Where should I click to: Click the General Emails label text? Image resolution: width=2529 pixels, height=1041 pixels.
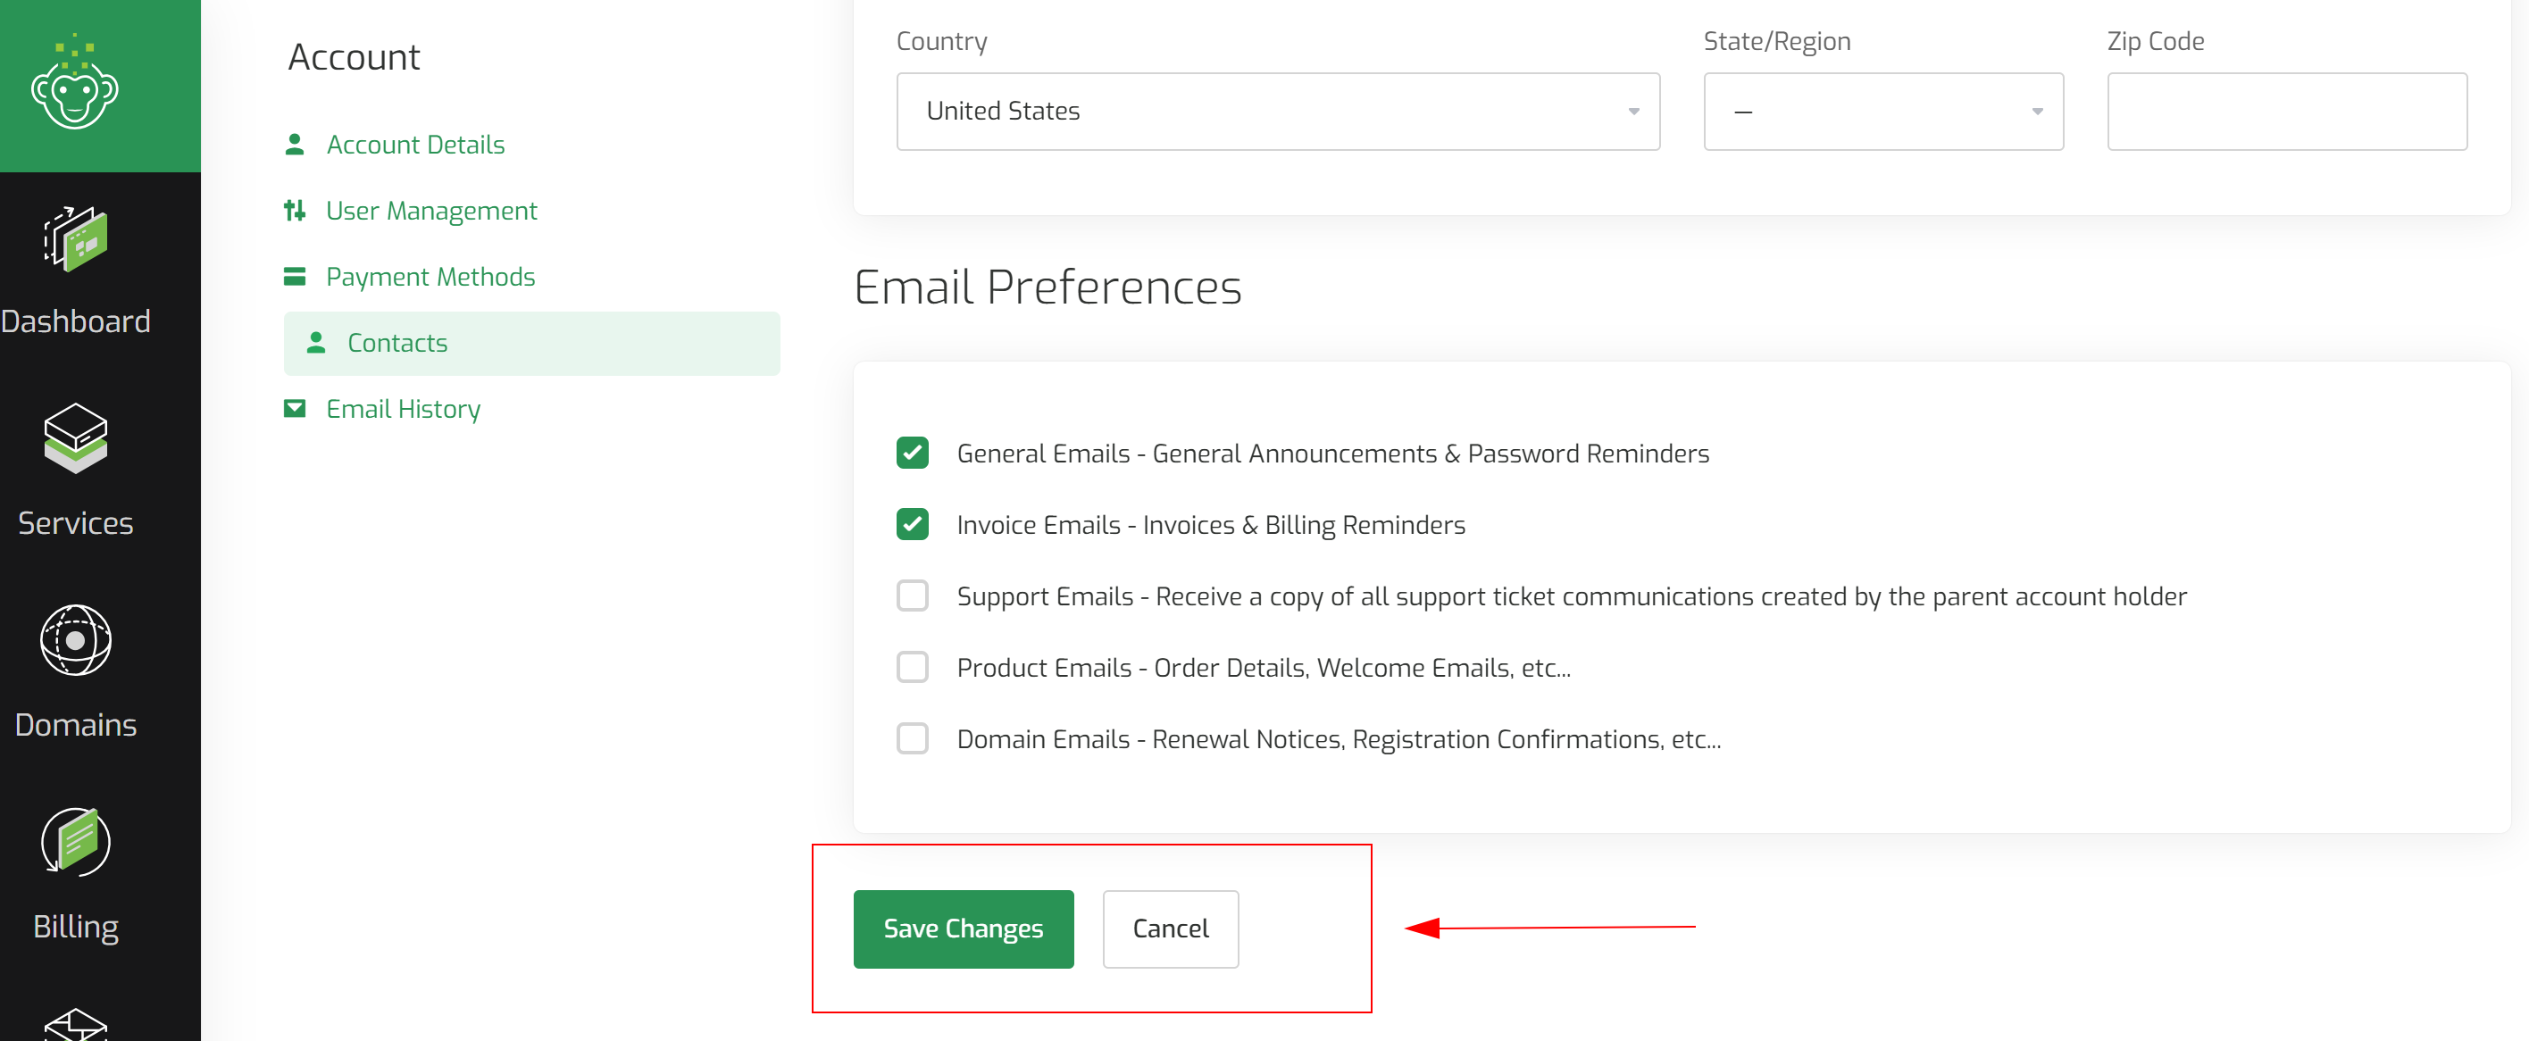(x=1332, y=454)
